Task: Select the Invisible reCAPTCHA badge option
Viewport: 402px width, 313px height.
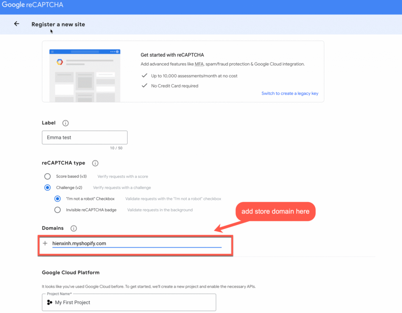Action: click(58, 210)
